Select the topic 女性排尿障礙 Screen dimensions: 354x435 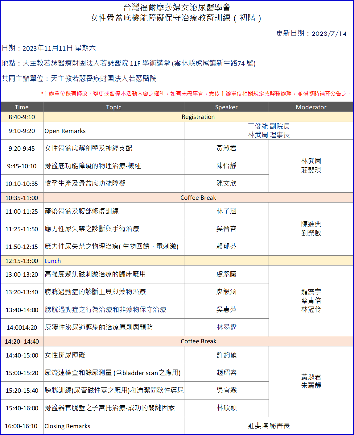click(x=65, y=355)
